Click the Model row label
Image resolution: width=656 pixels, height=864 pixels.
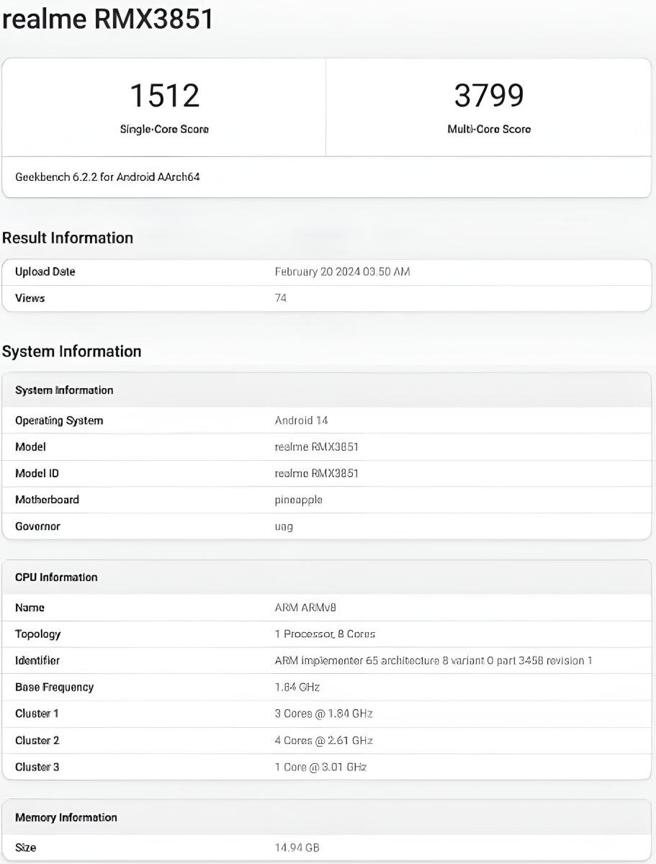(30, 447)
